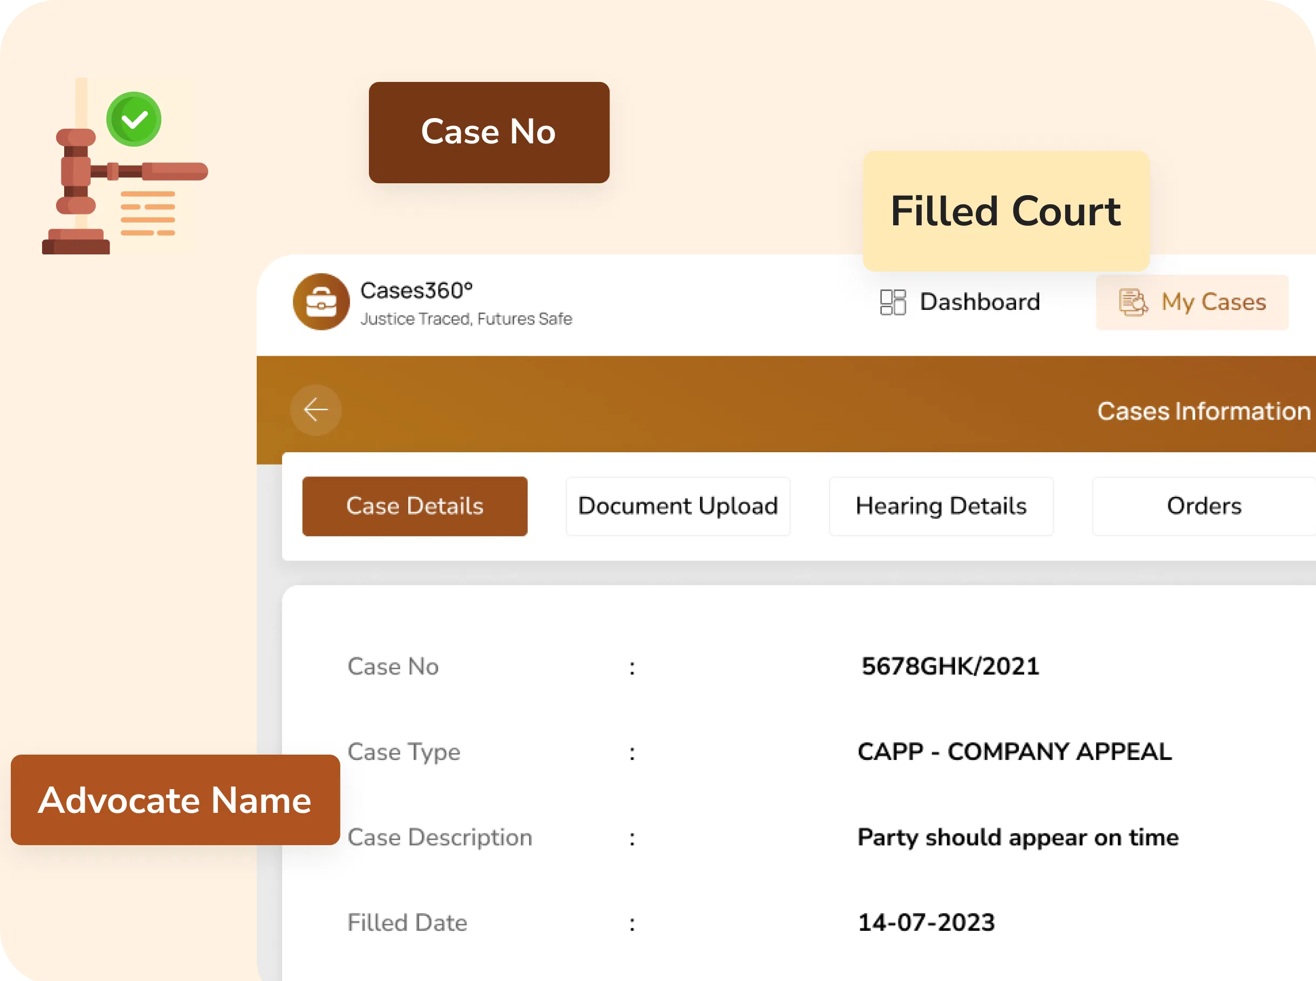
Task: Click the Dashboard grid icon
Action: [893, 302]
